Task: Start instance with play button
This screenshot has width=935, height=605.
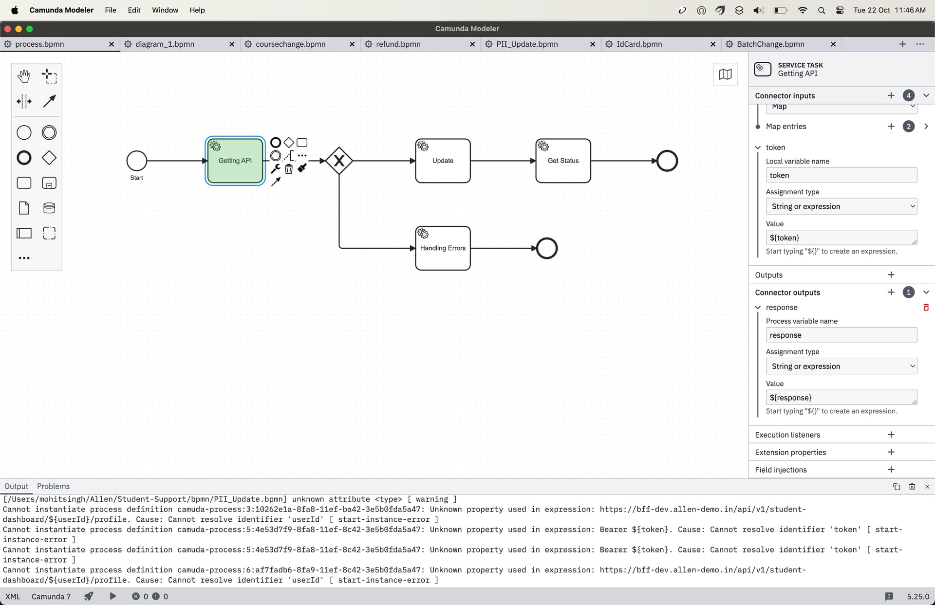Action: [113, 596]
